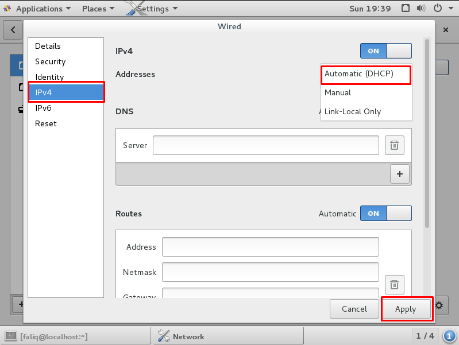The width and height of the screenshot is (459, 345).
Task: Add a new DNS server with plus button
Action: (400, 174)
